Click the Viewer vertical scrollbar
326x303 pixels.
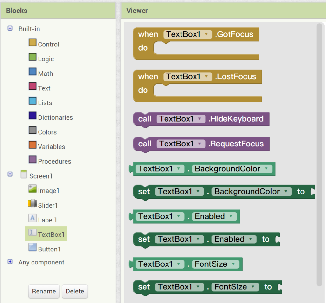tap(319, 153)
